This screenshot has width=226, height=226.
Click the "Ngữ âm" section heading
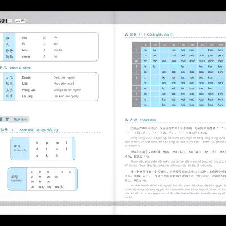tap(20, 119)
